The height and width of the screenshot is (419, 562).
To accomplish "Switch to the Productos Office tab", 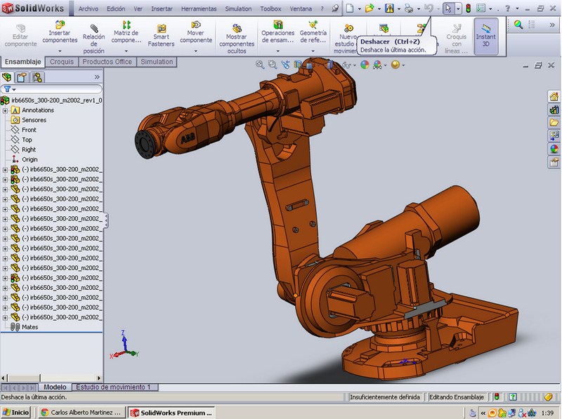I will coord(107,62).
